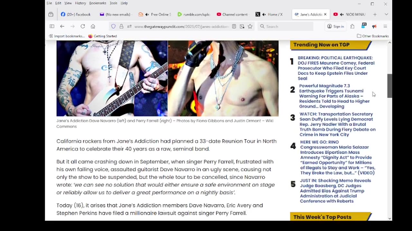Unmute the Home / X tab audio icon
412x231 pixels.
point(264,14)
